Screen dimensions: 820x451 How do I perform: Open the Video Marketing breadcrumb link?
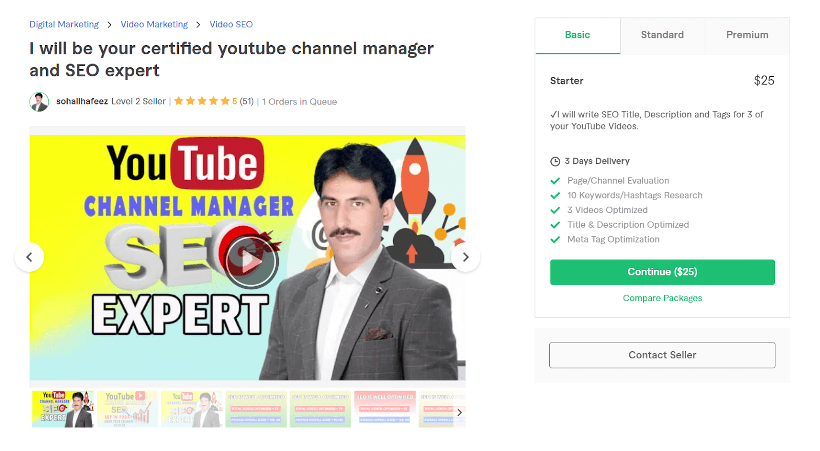(154, 25)
